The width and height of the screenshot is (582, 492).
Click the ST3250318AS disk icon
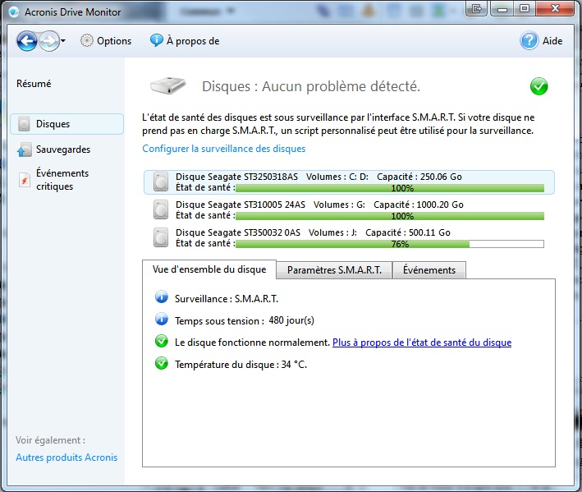click(x=161, y=182)
